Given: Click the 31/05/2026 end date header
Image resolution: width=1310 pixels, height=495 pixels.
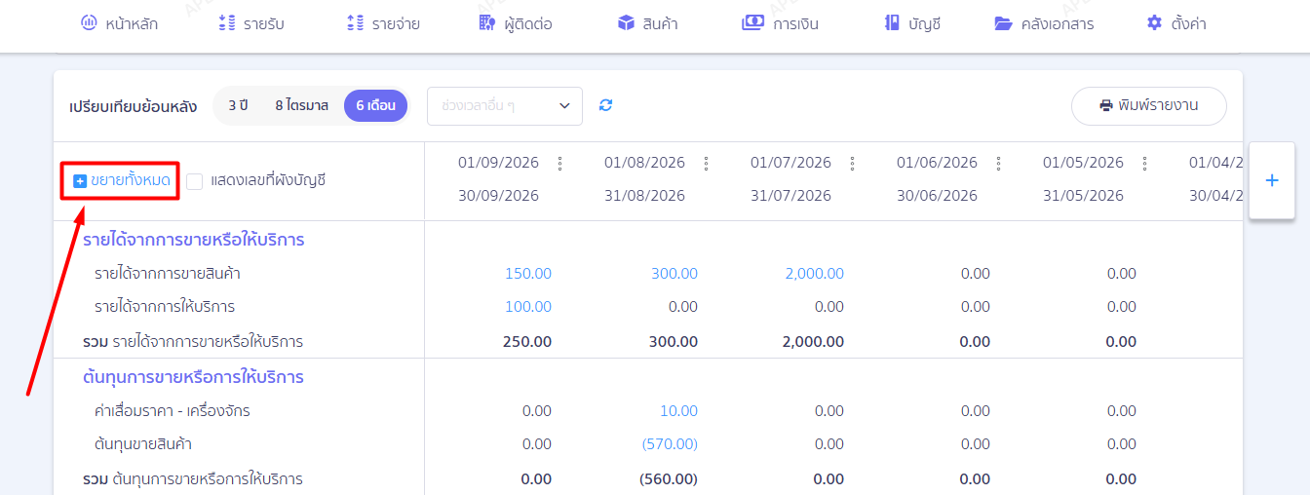Looking at the screenshot, I should 1083,196.
